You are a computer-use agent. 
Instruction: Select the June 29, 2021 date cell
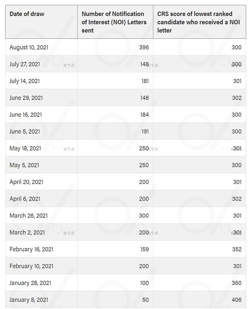point(26,98)
